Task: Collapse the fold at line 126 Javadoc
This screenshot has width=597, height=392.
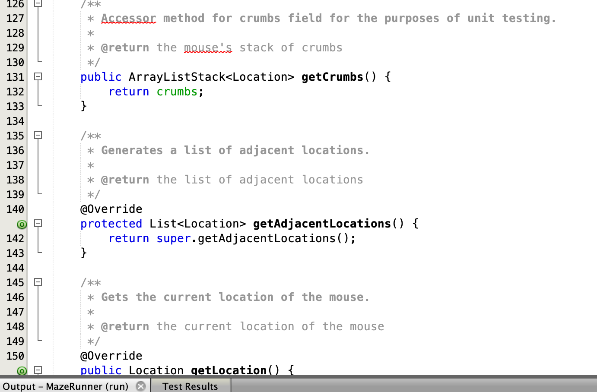Action: 38,3
